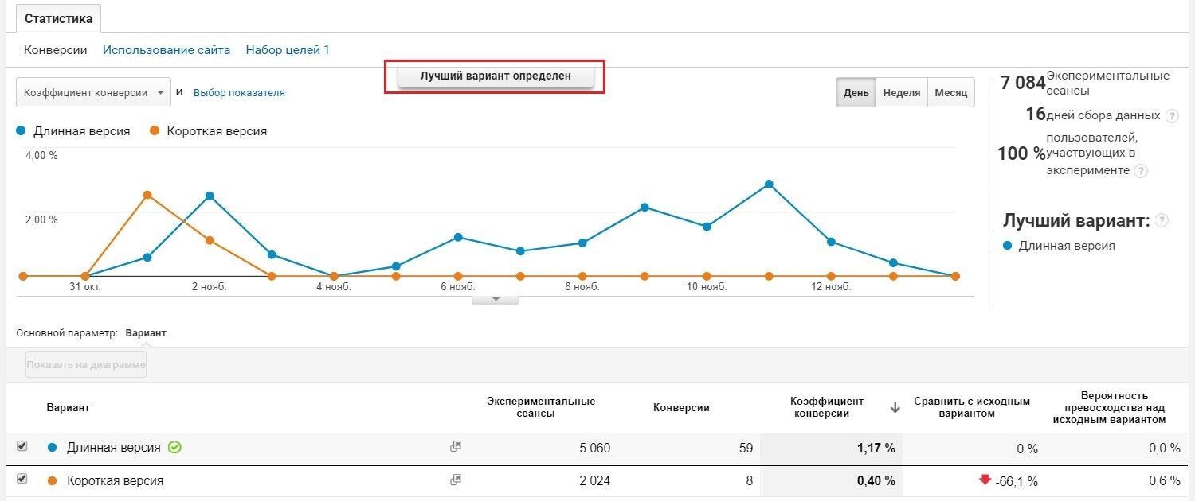
Task: Click the blue peak data point near 11 нояб.
Action: (769, 184)
